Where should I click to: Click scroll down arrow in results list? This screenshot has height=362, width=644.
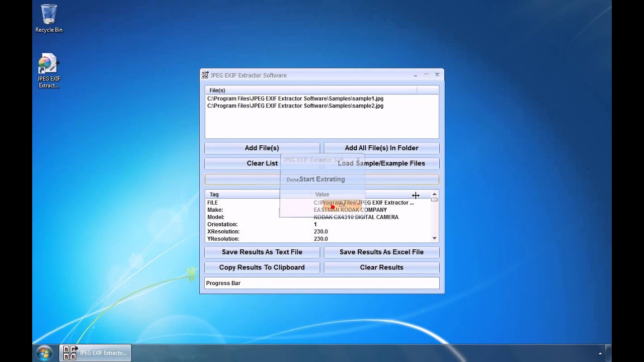pos(434,238)
